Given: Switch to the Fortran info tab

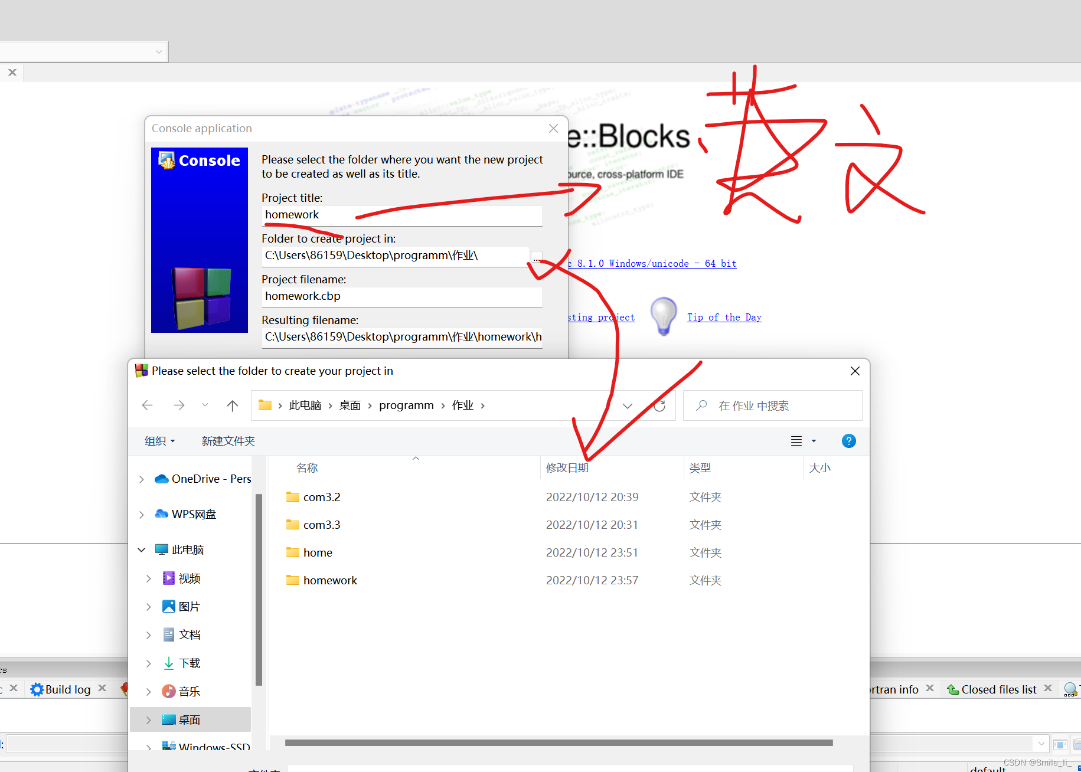Looking at the screenshot, I should [891, 689].
